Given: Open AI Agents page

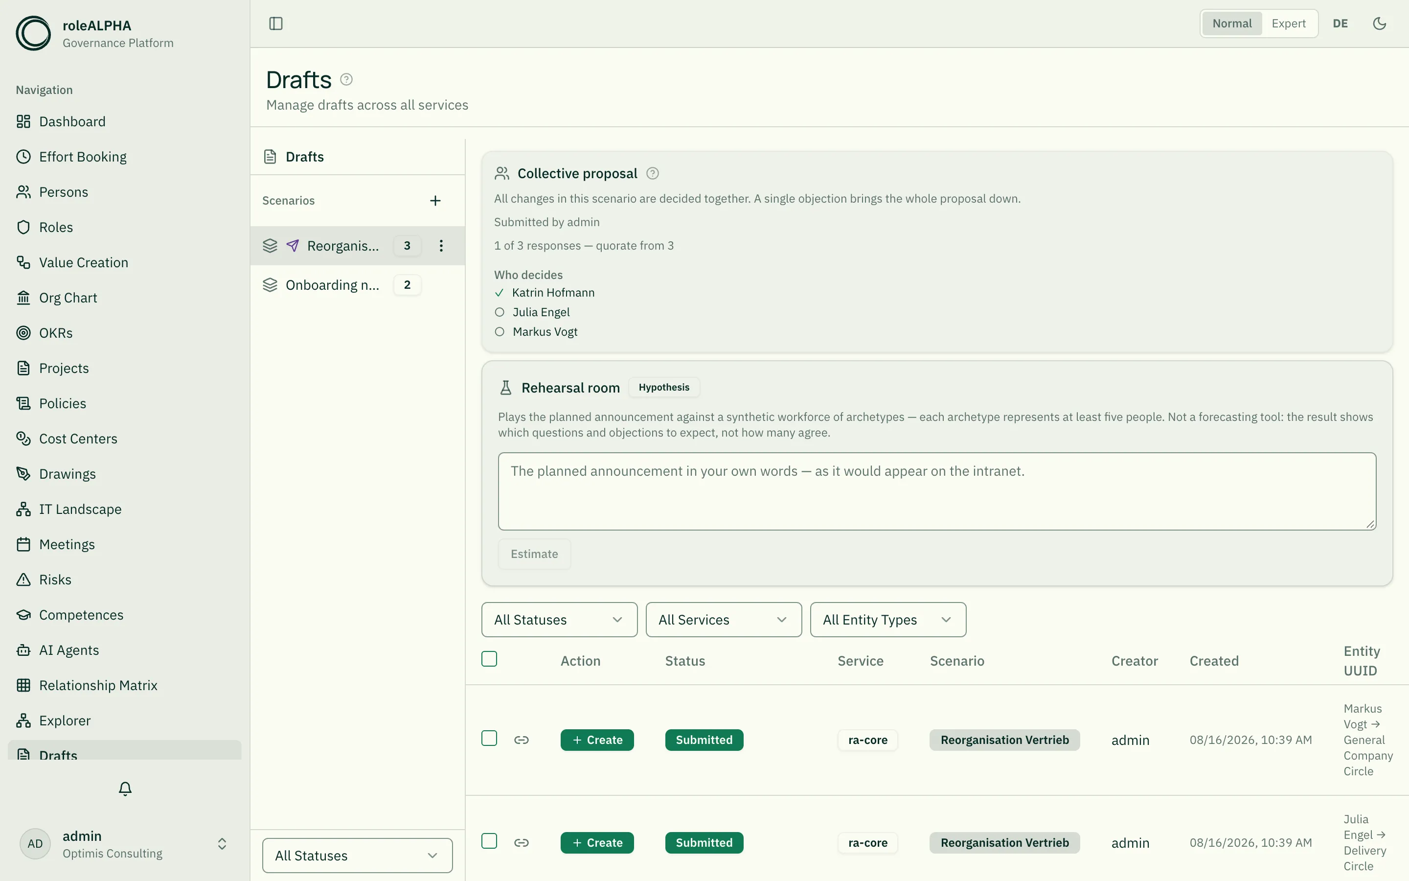Looking at the screenshot, I should tap(125, 650).
